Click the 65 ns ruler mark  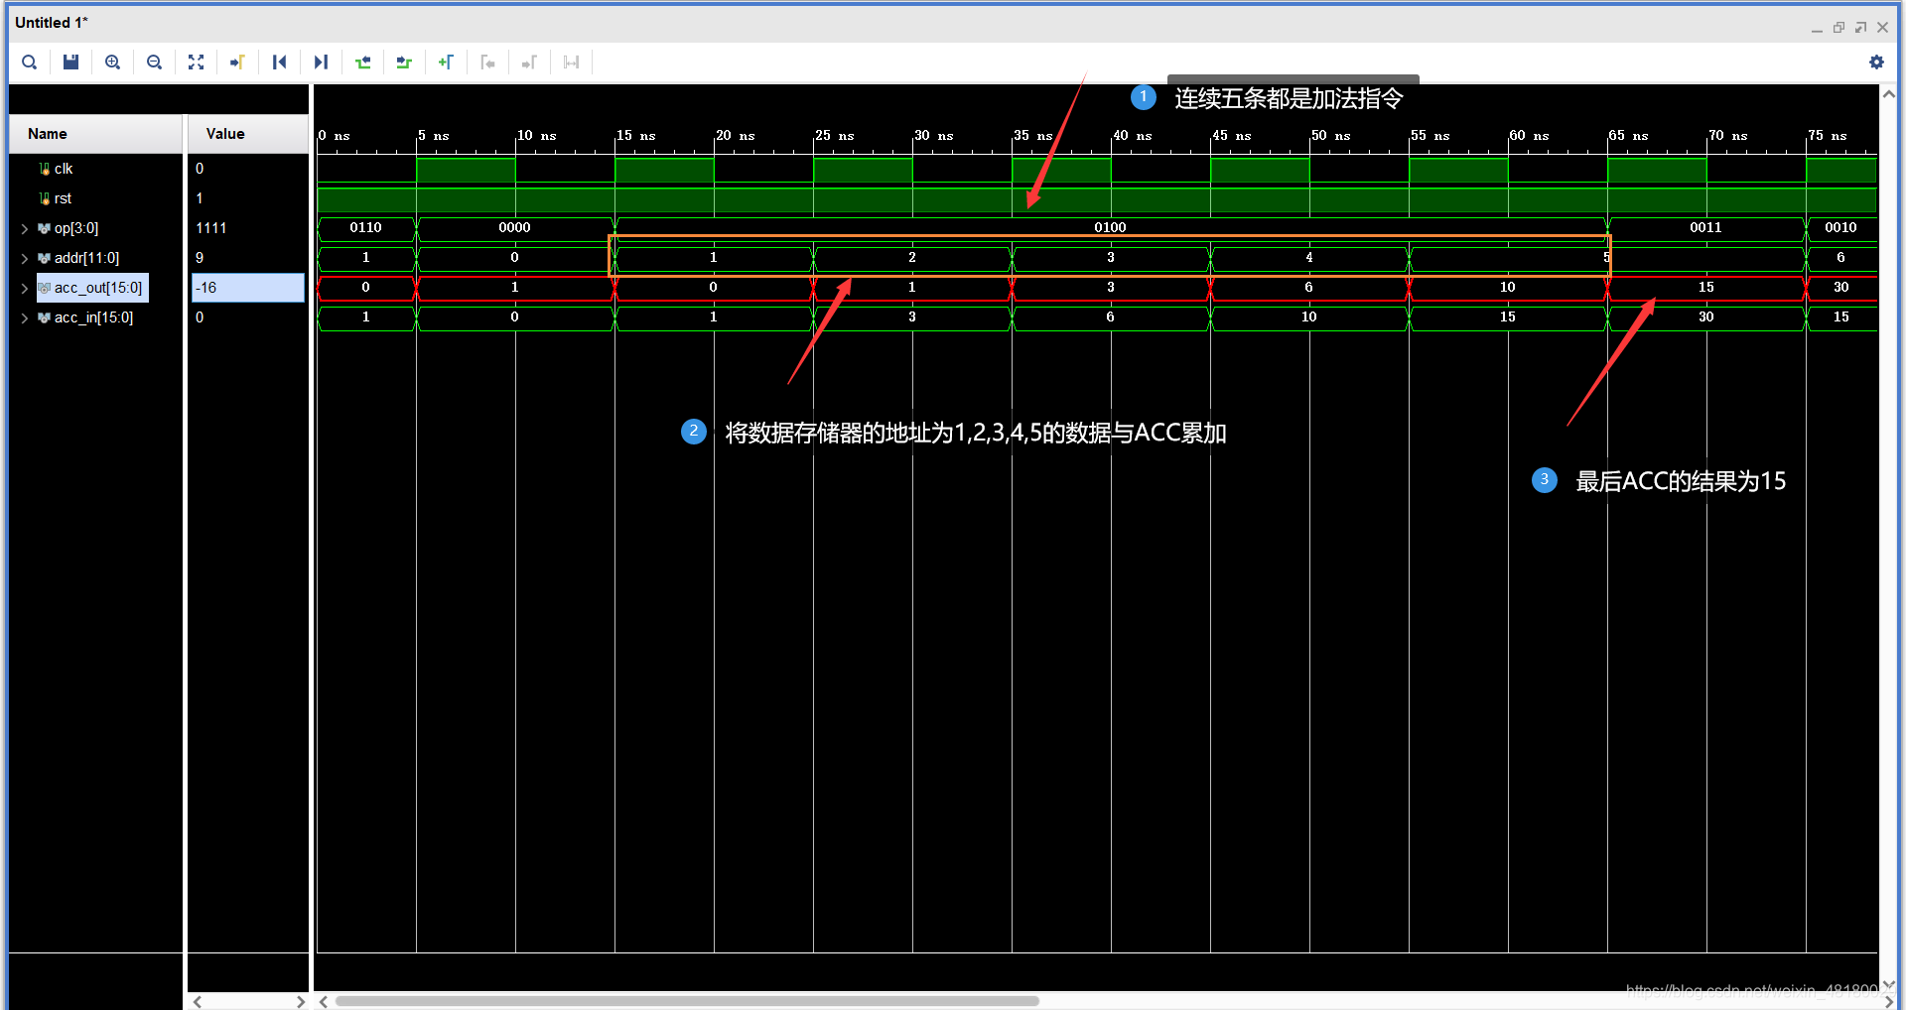coord(1628,135)
